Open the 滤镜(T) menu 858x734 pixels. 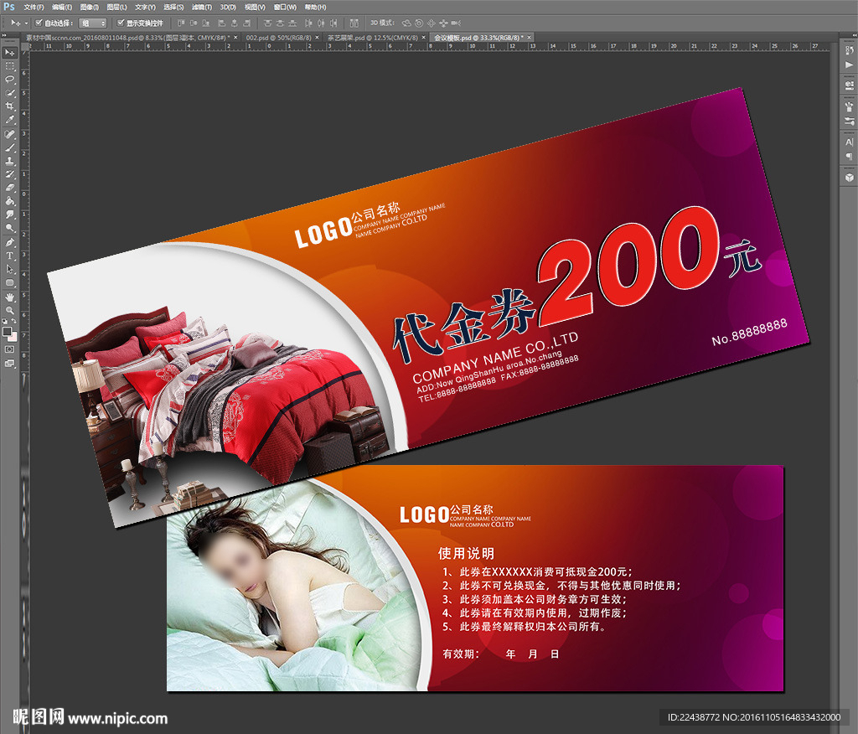[202, 7]
